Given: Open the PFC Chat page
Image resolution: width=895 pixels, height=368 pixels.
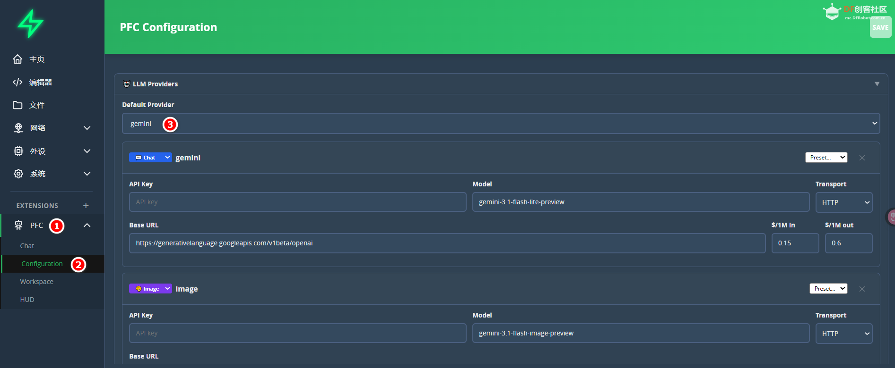Looking at the screenshot, I should [27, 246].
